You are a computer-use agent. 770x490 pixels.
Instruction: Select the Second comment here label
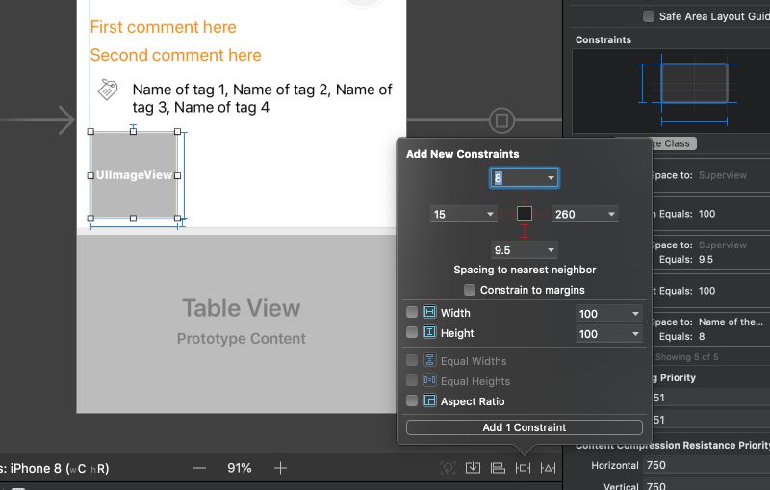pos(175,55)
